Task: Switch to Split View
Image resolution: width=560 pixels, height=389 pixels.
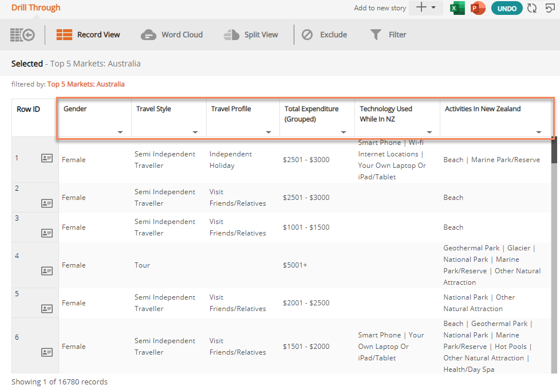Action: tap(251, 34)
